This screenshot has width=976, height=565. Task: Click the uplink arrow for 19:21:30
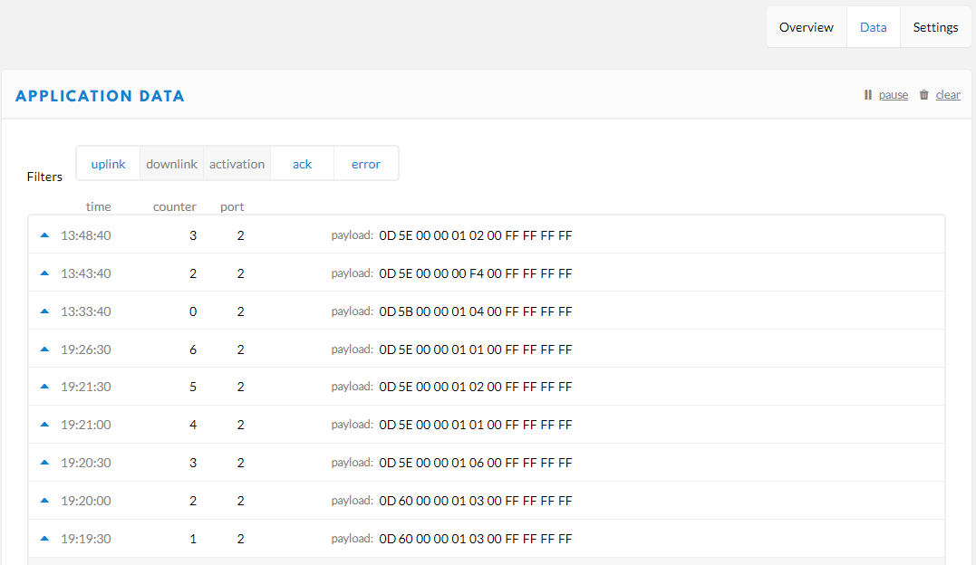44,387
